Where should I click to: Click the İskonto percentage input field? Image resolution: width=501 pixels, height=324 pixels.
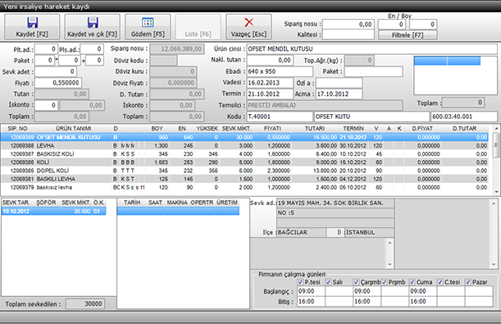click(x=47, y=105)
